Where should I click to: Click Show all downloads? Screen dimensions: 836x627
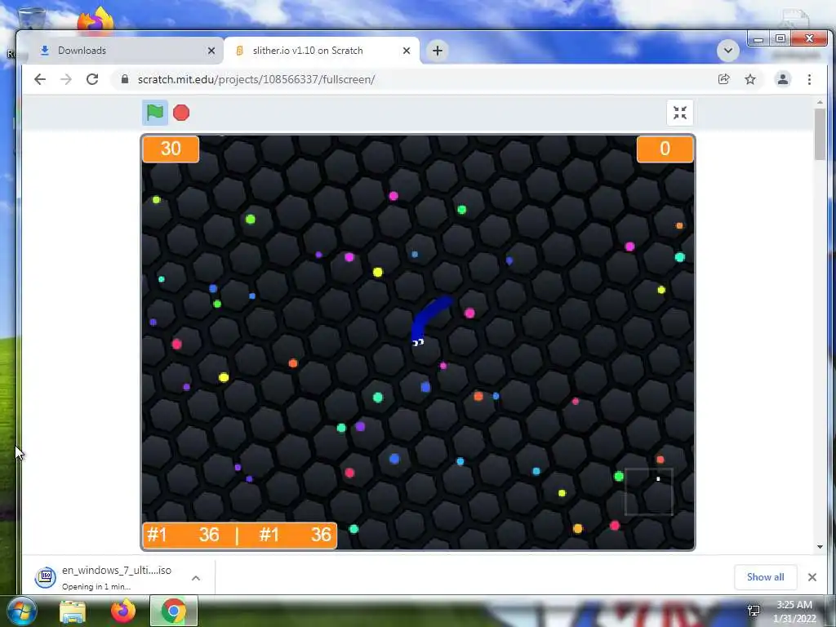coord(766,577)
